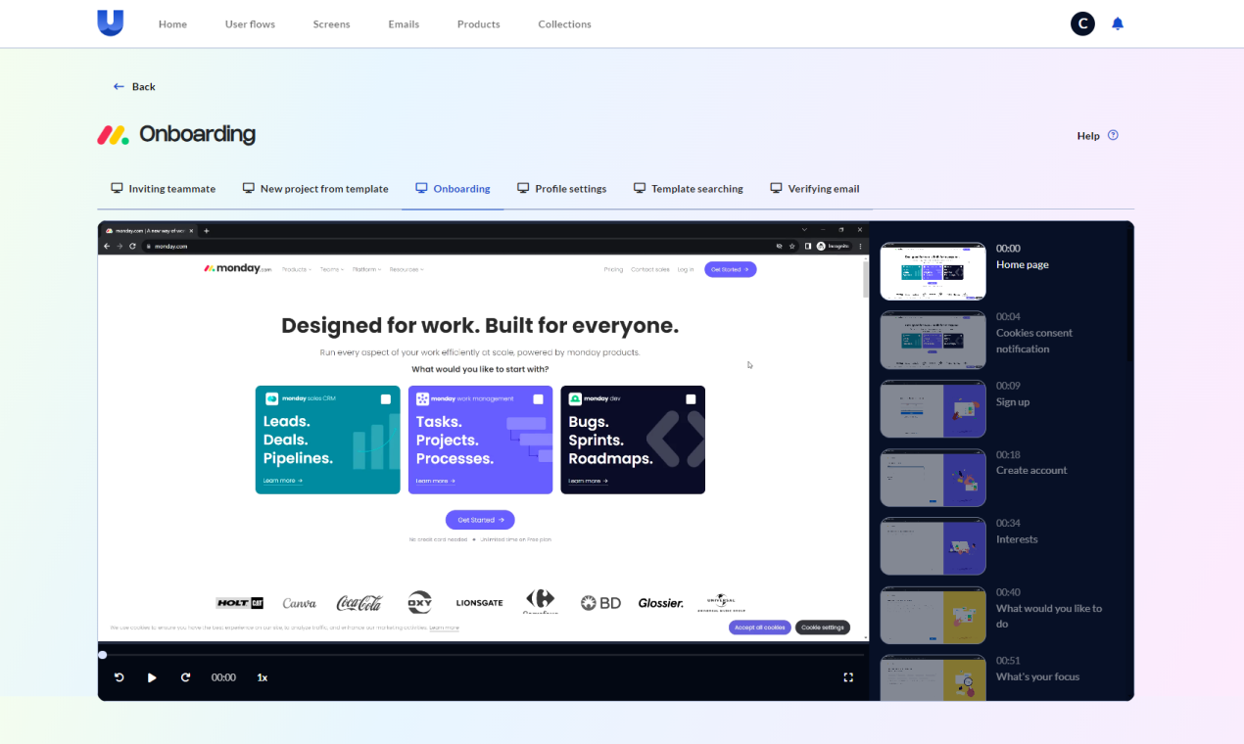Viewport: 1244px width, 744px height.
Task: Open User flows in the top navigation
Action: click(250, 24)
